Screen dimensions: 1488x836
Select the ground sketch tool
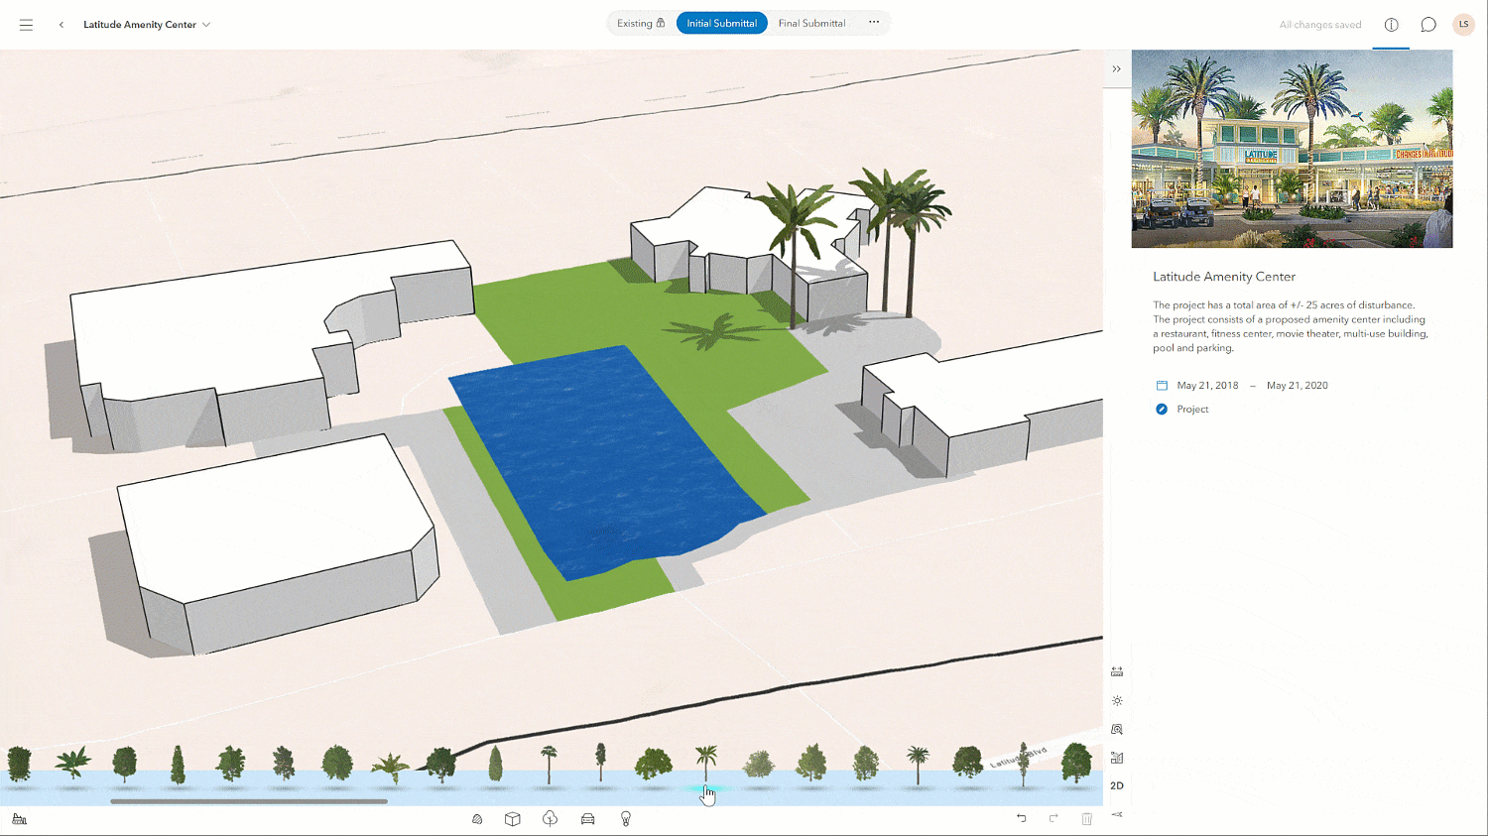pos(477,818)
